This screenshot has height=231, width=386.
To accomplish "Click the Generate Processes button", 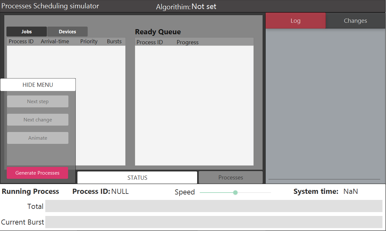I will pos(37,173).
